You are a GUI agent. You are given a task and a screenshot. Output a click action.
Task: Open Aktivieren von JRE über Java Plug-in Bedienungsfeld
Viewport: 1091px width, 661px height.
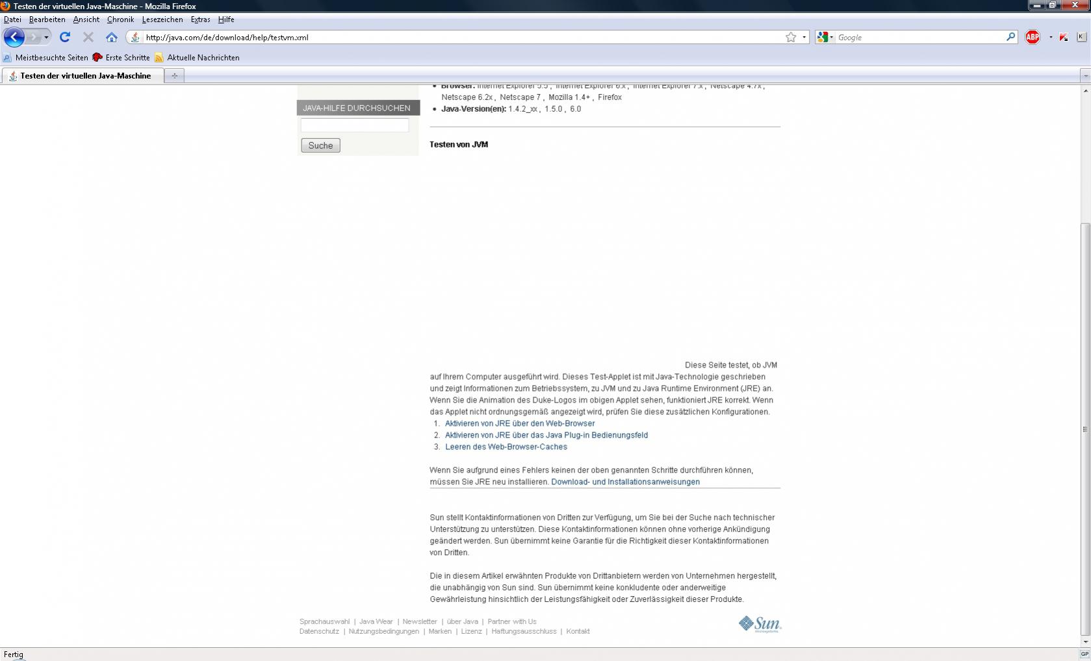tap(546, 435)
